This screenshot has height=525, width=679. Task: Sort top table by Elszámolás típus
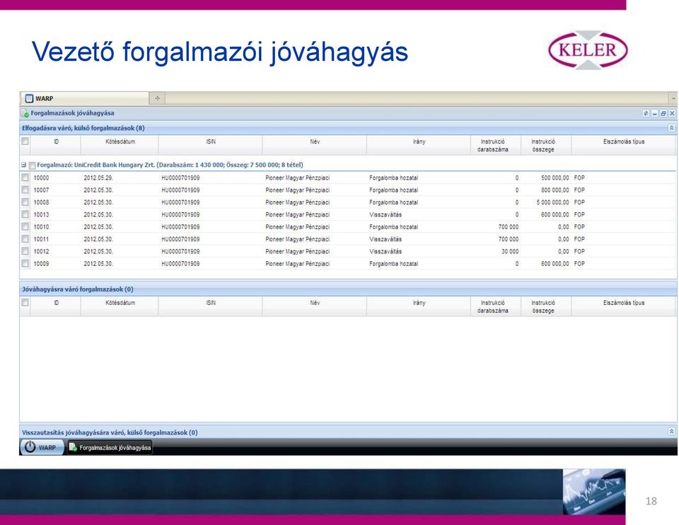coord(624,145)
